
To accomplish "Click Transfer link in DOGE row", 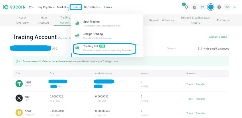I will click(x=200, y=113).
